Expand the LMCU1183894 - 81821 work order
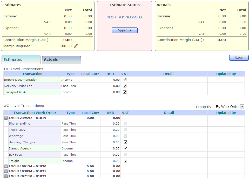 (6, 171)
